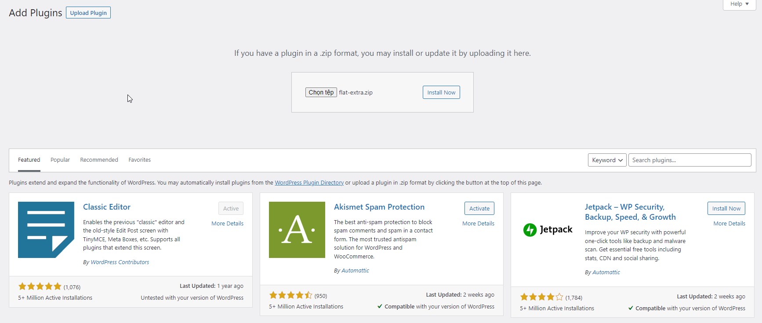Open the Automattic author link under Akismet
Screen dimensions: 762x323
pyautogui.click(x=355, y=271)
